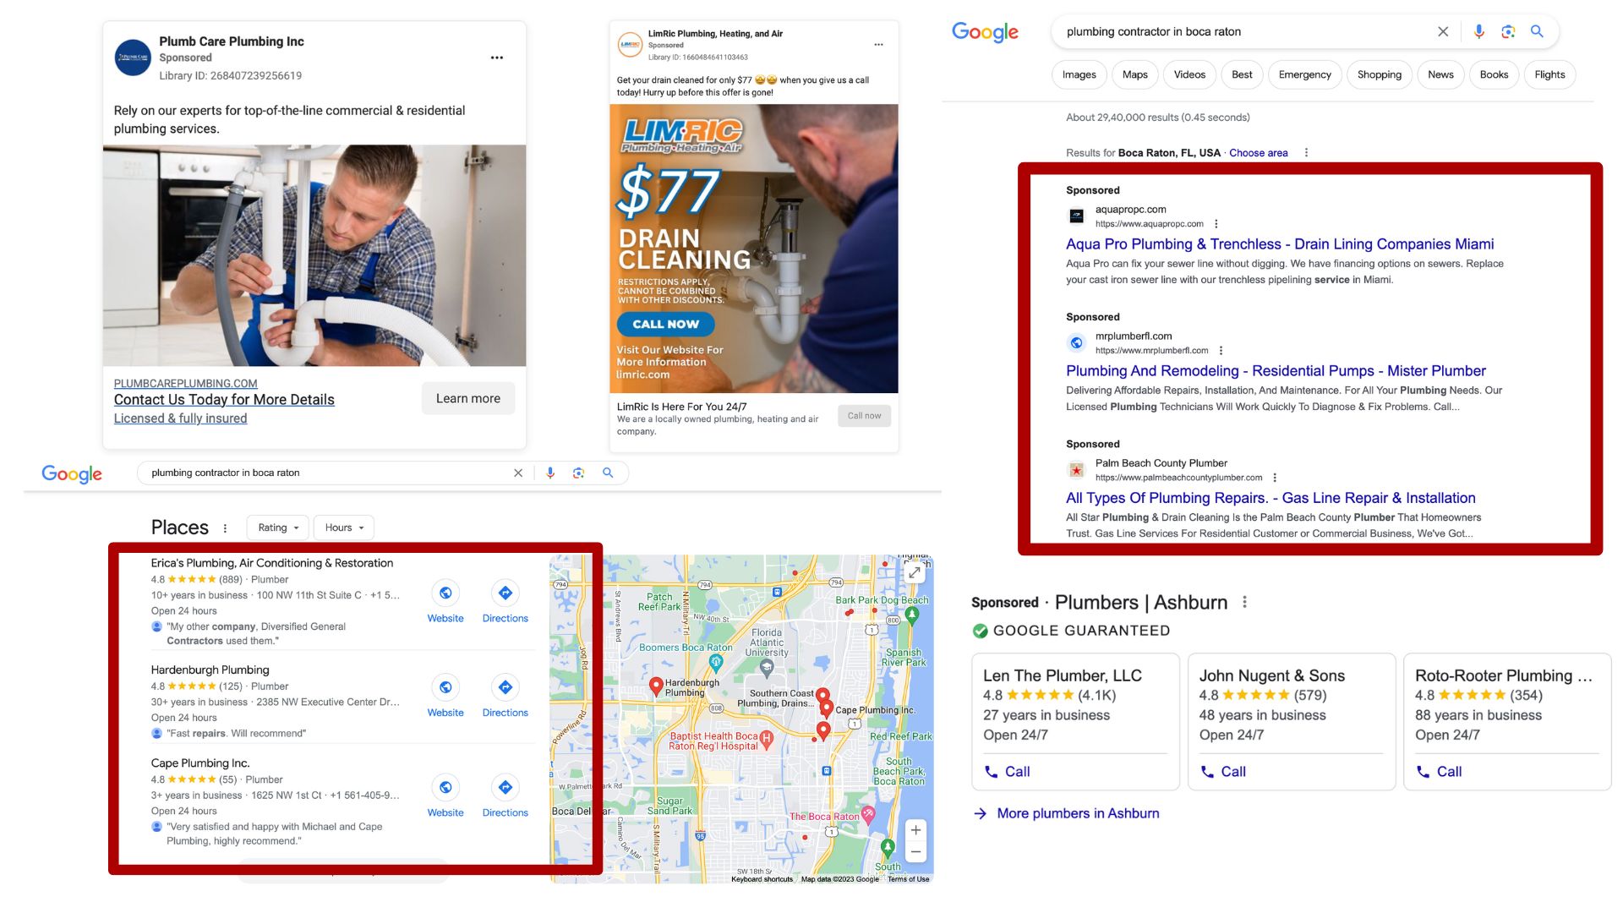This screenshot has width=1623, height=913.
Task: Open the three-dot menu on Plumb Care ad
Action: pyautogui.click(x=497, y=57)
